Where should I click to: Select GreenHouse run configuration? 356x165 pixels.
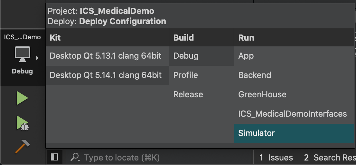[294, 94]
